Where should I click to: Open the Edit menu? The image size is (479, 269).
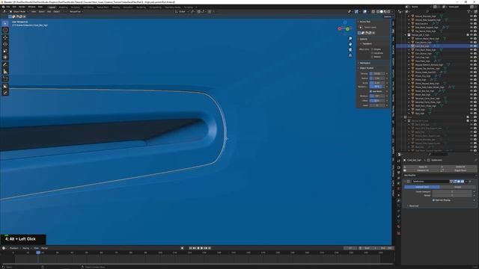point(14,7)
